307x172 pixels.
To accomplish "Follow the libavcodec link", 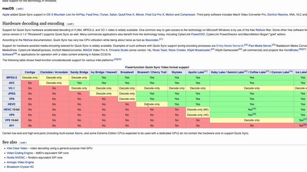I will tap(152, 40).
